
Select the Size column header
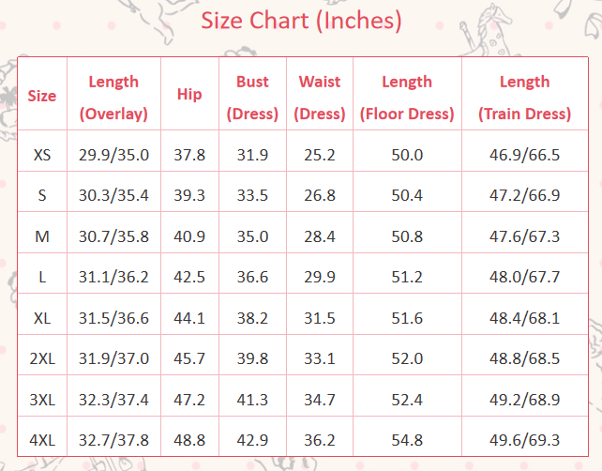(x=42, y=96)
